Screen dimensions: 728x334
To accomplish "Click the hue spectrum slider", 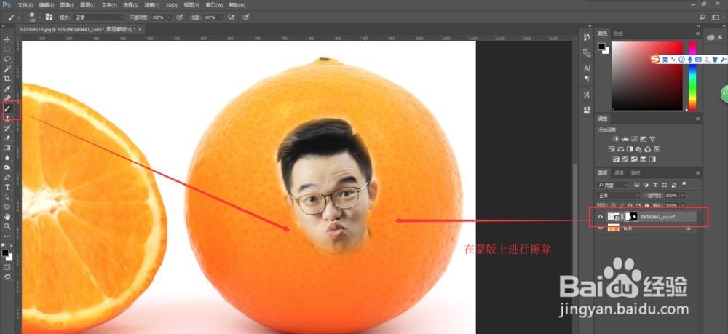I will (692, 76).
